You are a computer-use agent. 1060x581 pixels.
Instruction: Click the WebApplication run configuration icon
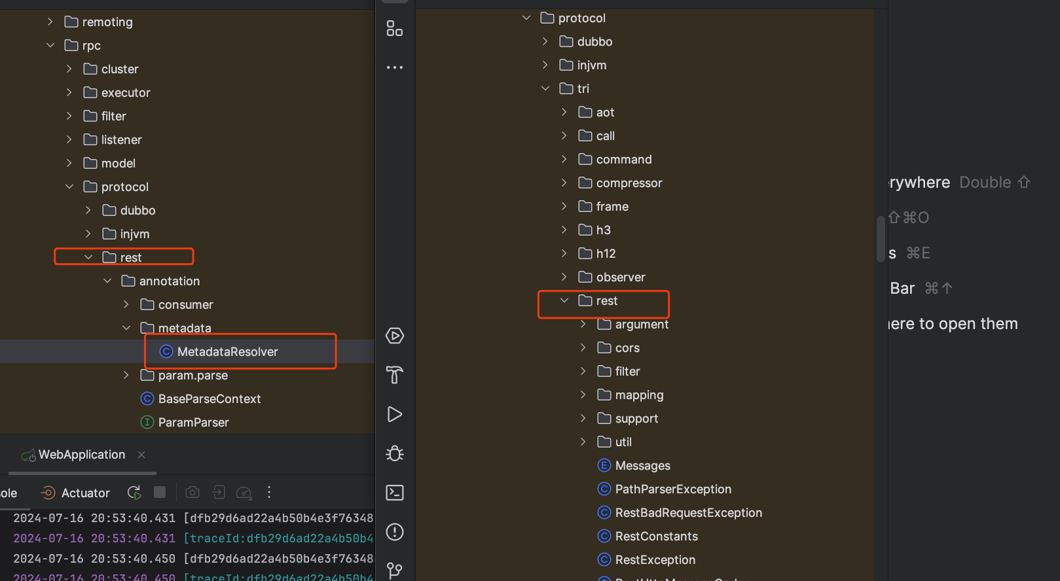[28, 455]
